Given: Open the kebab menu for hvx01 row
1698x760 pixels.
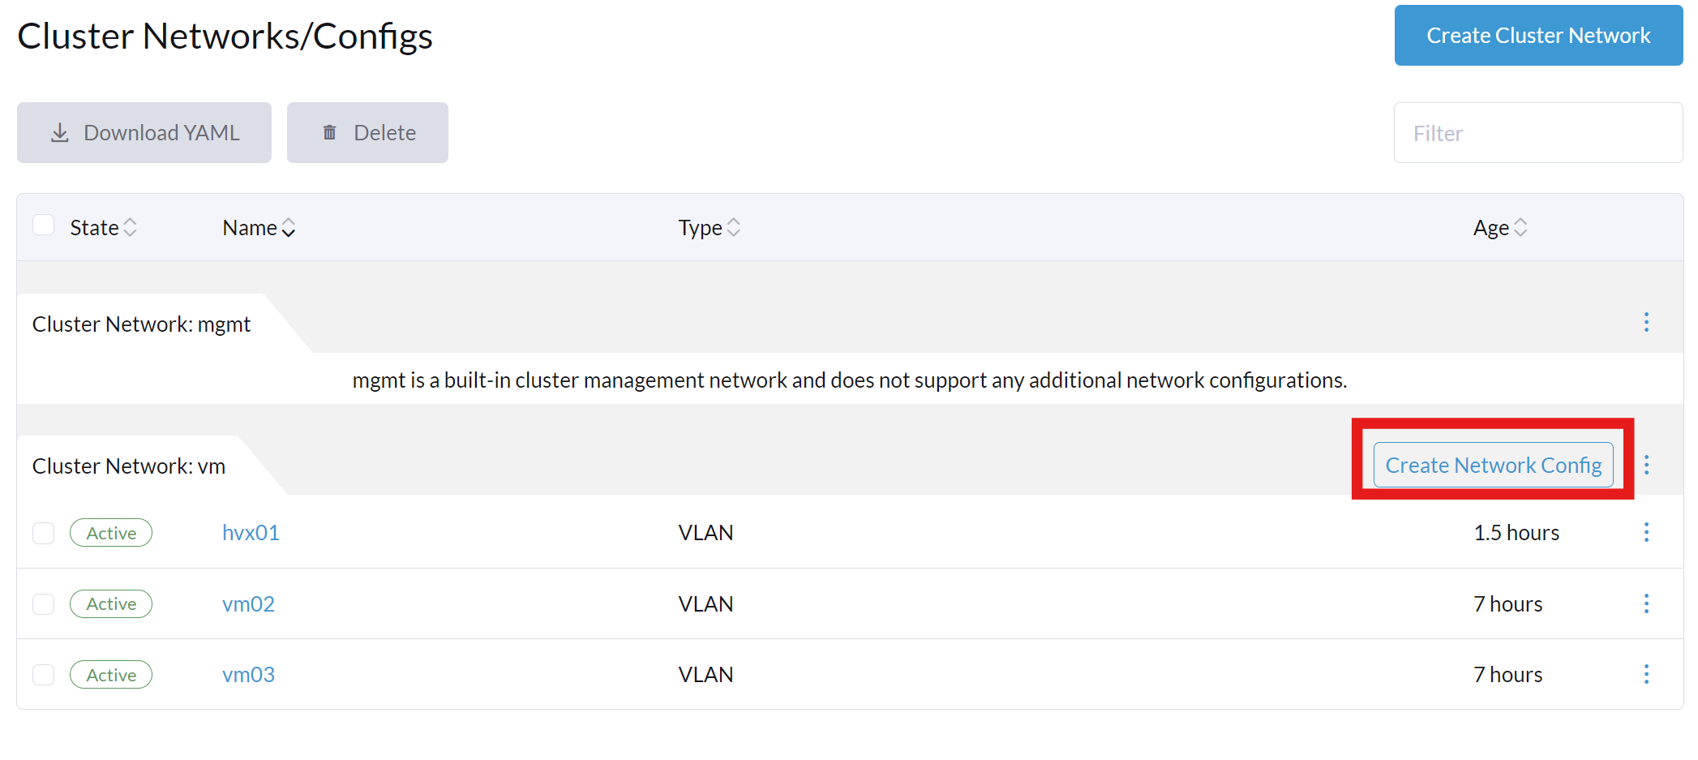Looking at the screenshot, I should pyautogui.click(x=1646, y=532).
